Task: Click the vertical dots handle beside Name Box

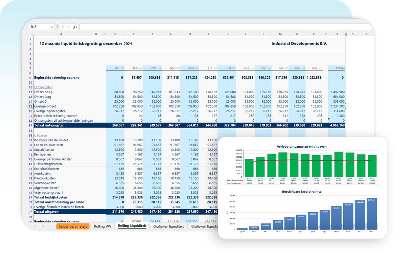Action: point(57,27)
